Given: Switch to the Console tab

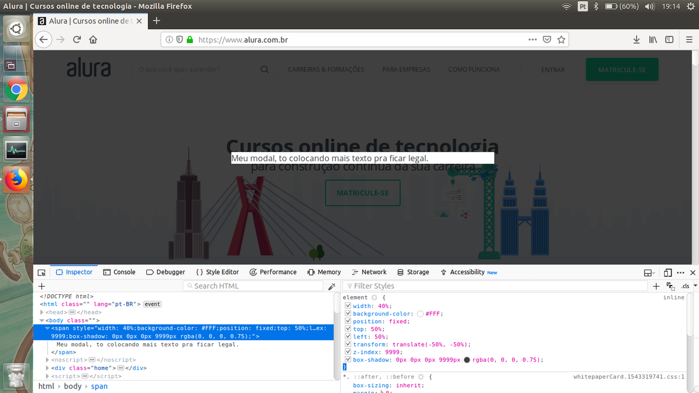Looking at the screenshot, I should click(x=119, y=272).
